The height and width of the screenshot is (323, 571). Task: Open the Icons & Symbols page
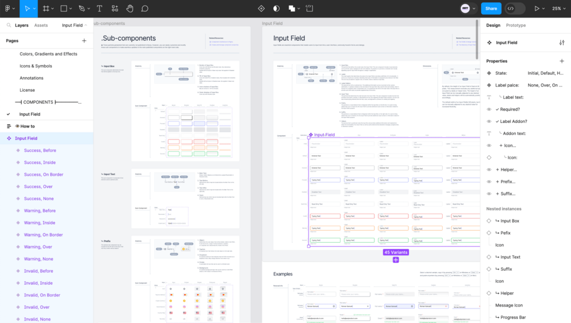click(x=36, y=66)
